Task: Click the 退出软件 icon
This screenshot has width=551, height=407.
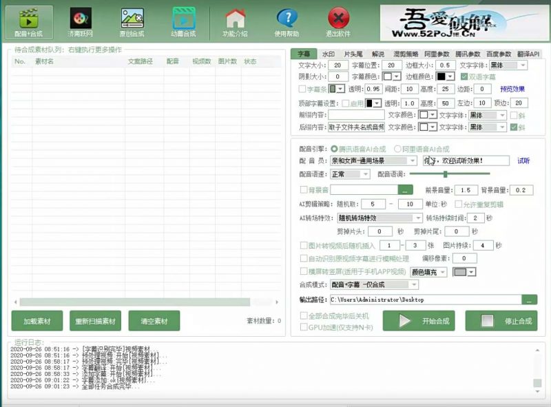Action: point(337,19)
